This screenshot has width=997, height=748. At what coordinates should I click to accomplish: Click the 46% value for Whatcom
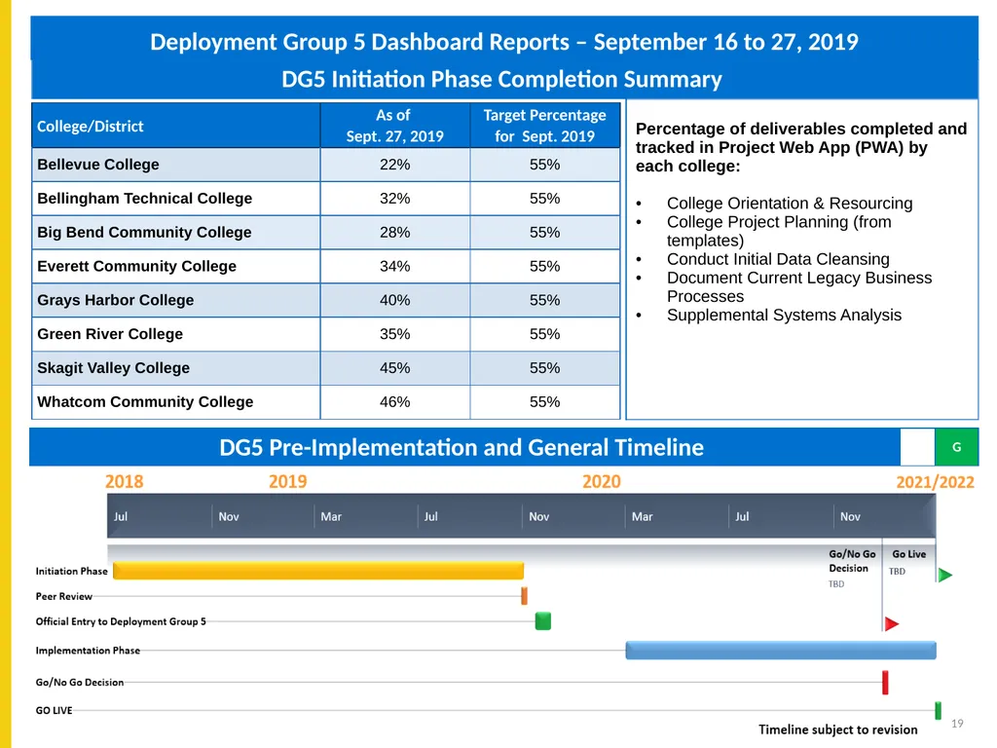coord(395,402)
